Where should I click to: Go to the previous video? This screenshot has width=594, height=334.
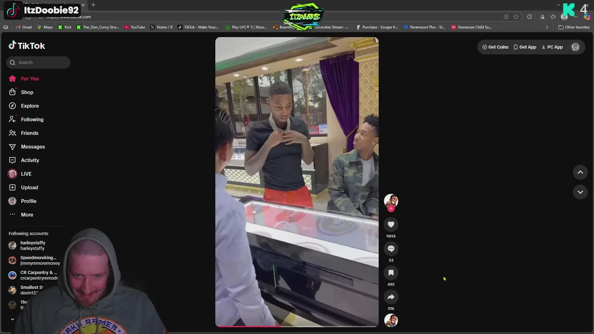pyautogui.click(x=580, y=173)
